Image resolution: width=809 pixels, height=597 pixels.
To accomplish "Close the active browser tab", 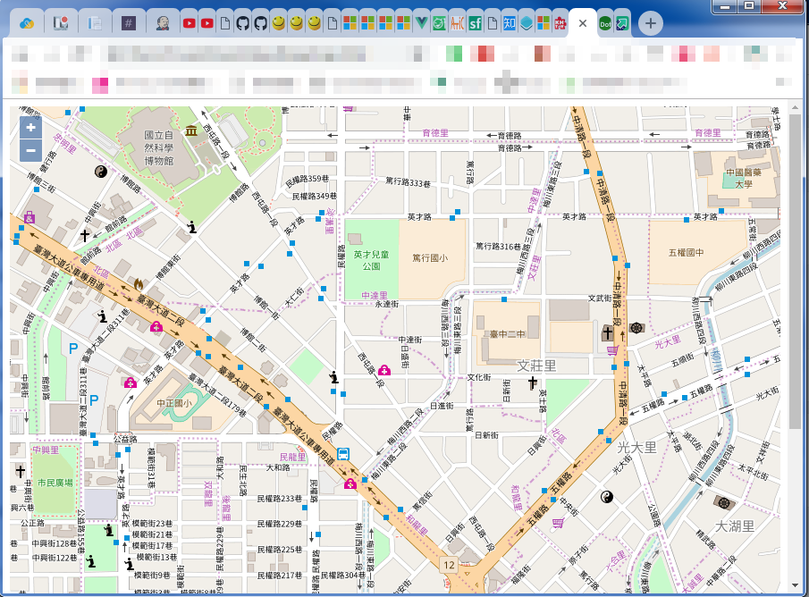I will click(x=583, y=23).
